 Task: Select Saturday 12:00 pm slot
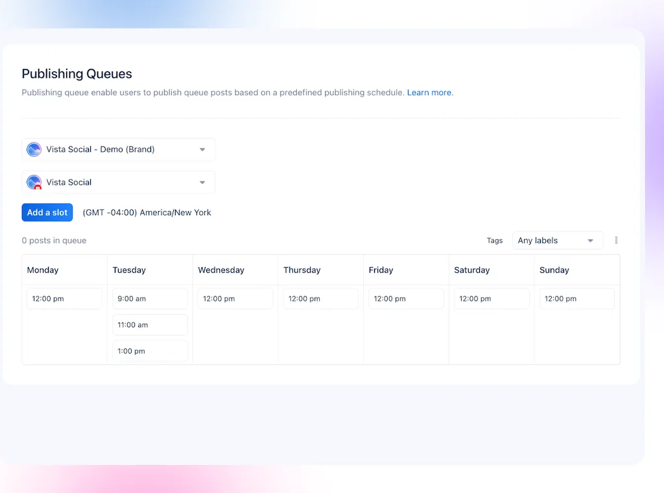click(492, 299)
